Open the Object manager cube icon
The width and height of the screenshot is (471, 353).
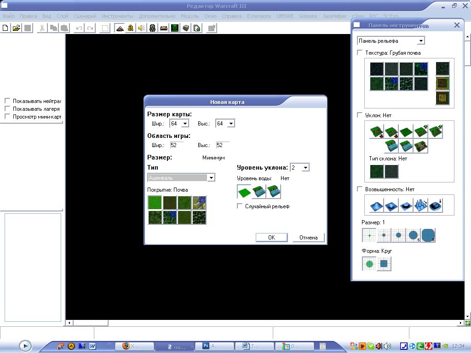point(186,28)
